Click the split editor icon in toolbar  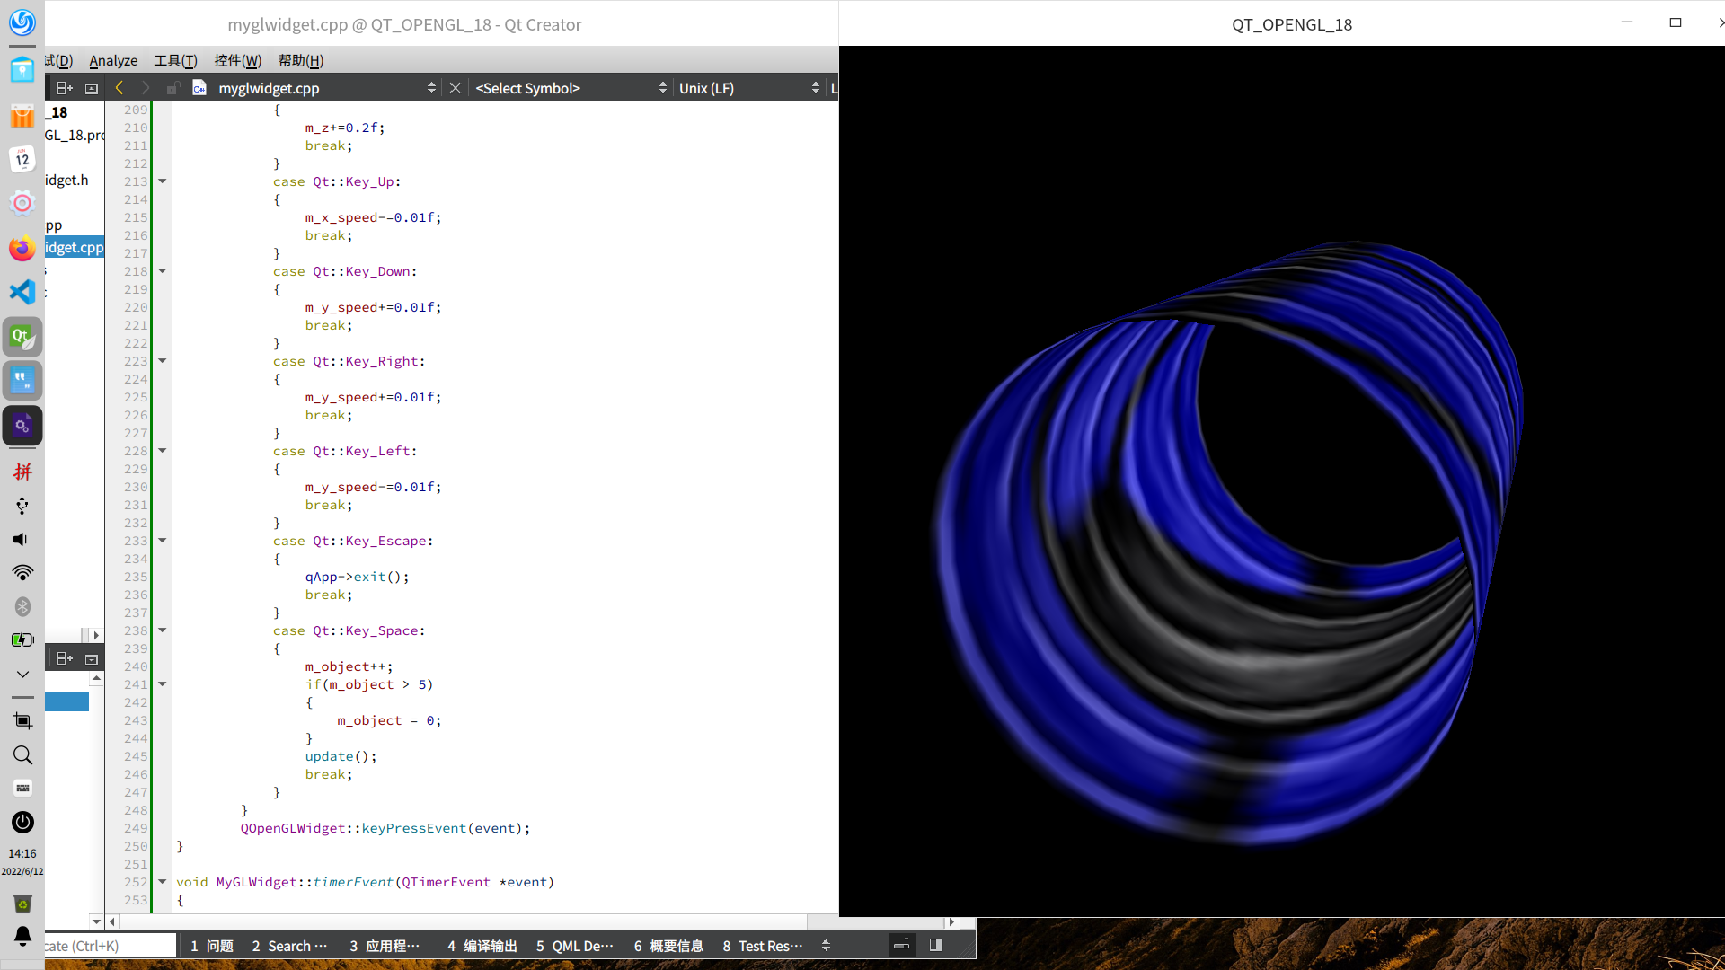coord(64,88)
